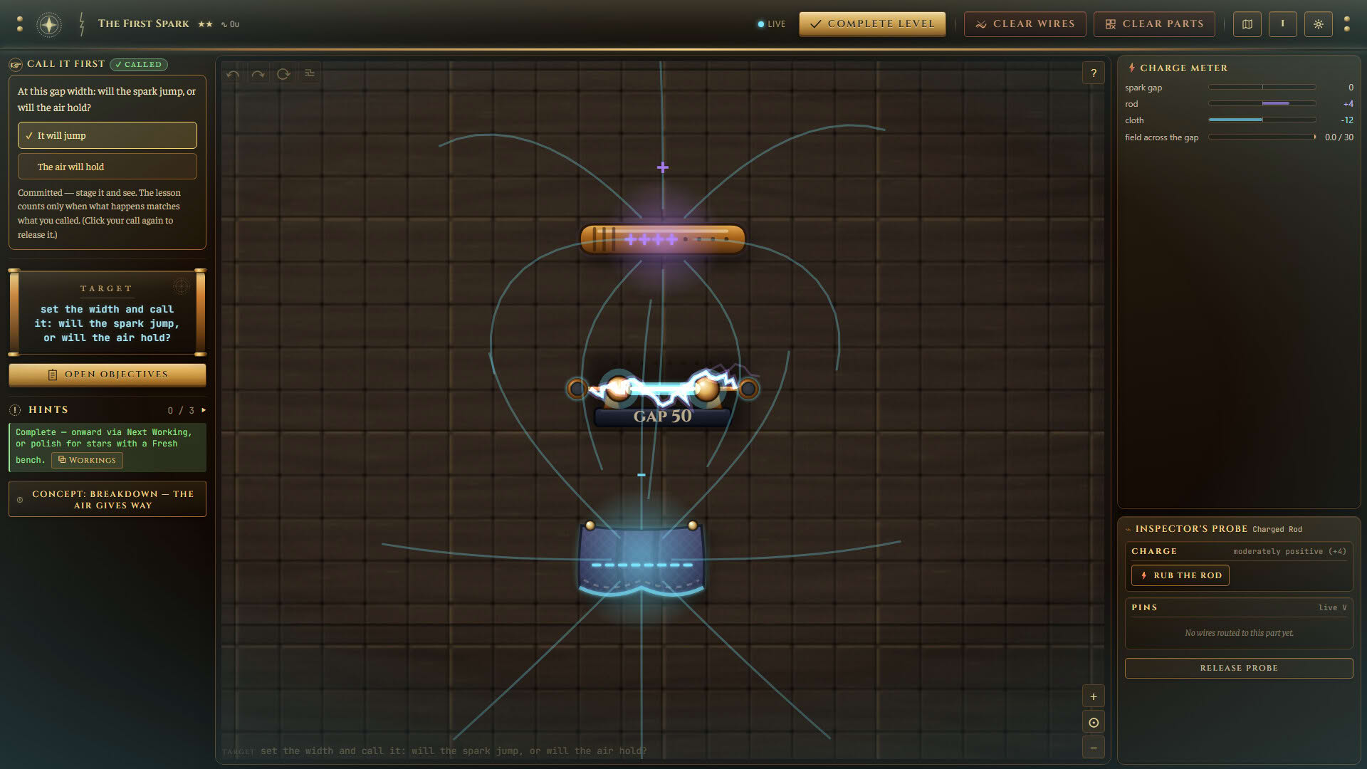Open the canvas help question mark
1367x769 pixels.
click(1094, 73)
